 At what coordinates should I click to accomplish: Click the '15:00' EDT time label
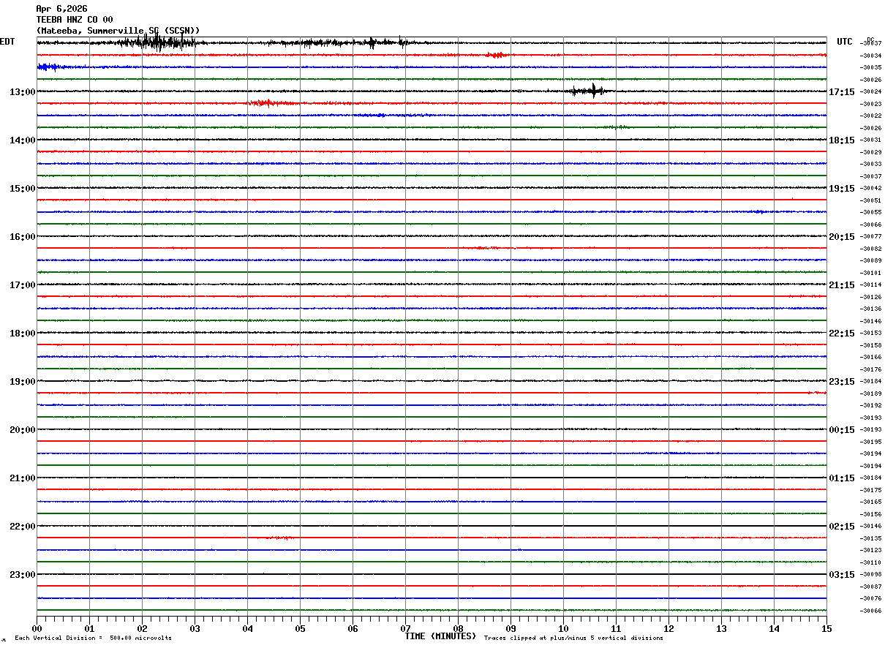click(22, 189)
